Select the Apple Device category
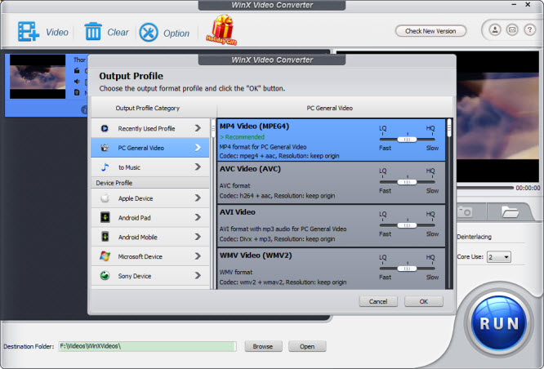This screenshot has height=369, width=544. 150,198
